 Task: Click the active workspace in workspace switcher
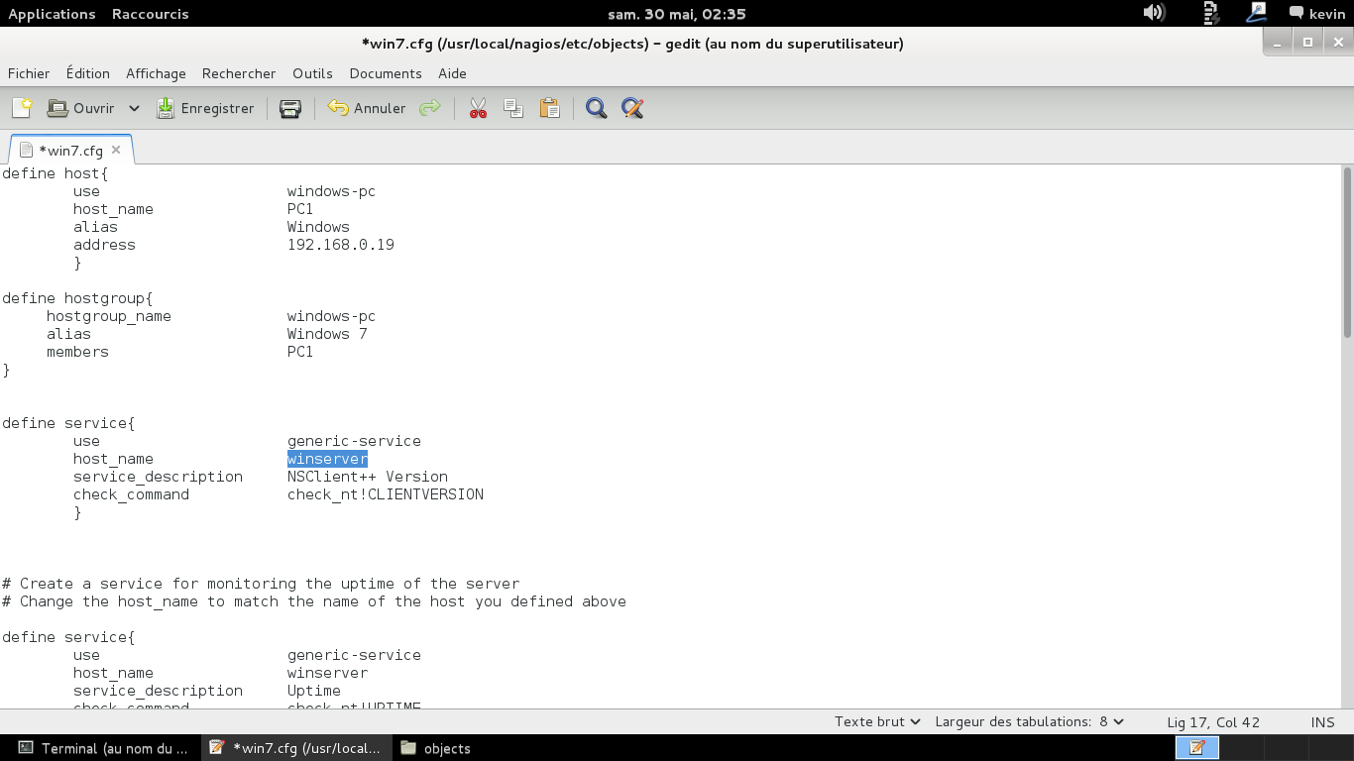1196,748
